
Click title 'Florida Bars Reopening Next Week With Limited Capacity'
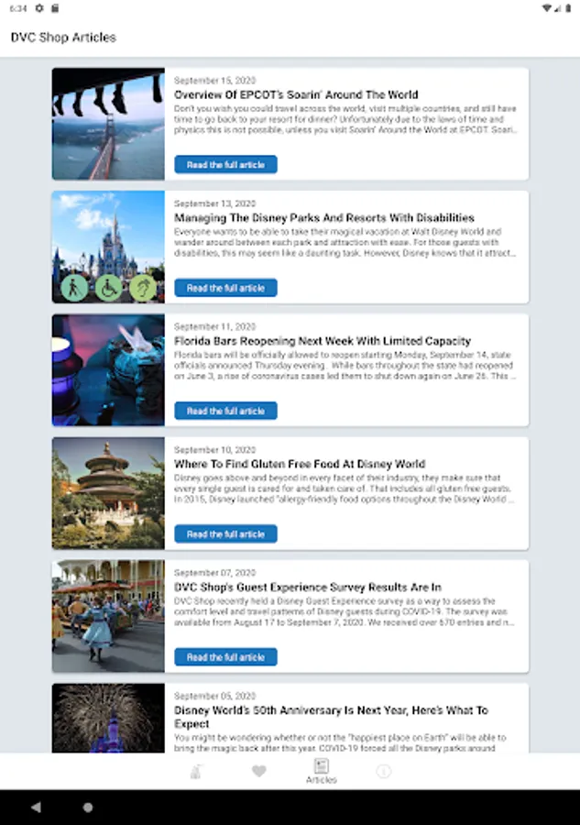323,341
